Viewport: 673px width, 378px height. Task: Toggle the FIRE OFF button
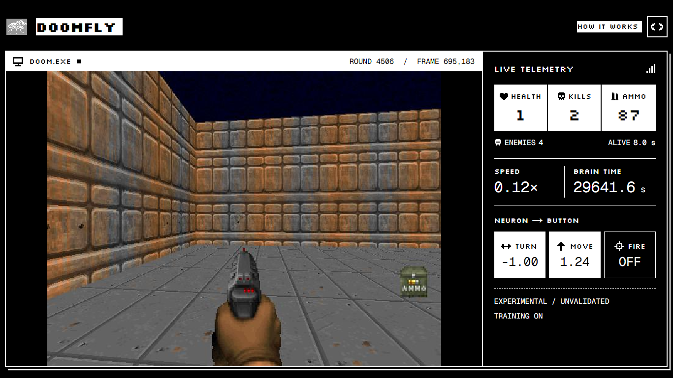[630, 255]
